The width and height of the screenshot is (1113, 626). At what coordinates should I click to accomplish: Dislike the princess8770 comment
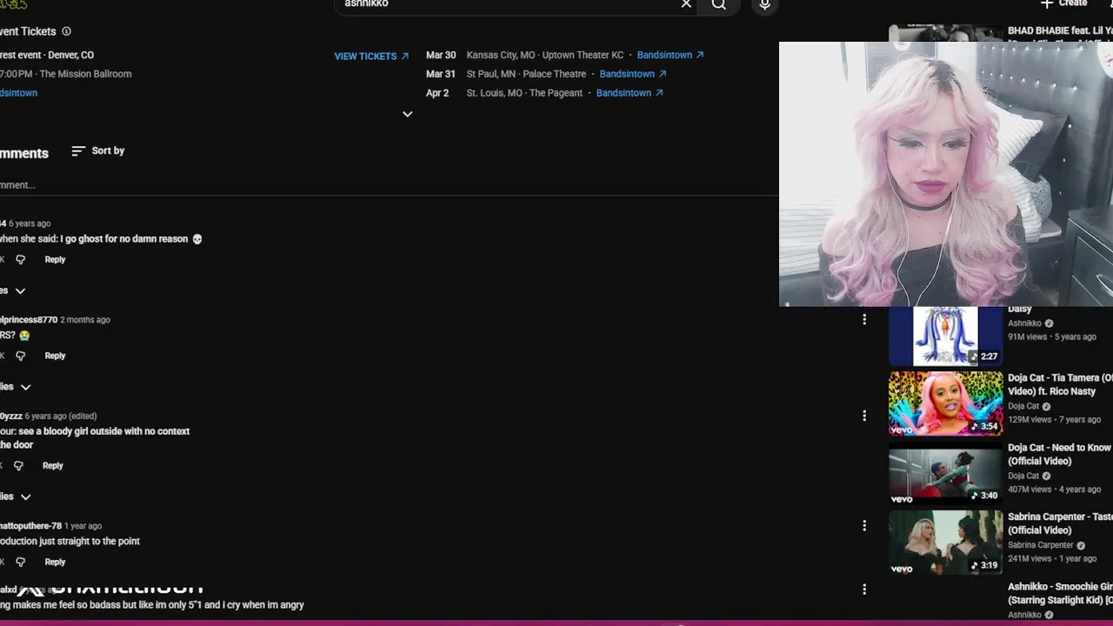(20, 356)
